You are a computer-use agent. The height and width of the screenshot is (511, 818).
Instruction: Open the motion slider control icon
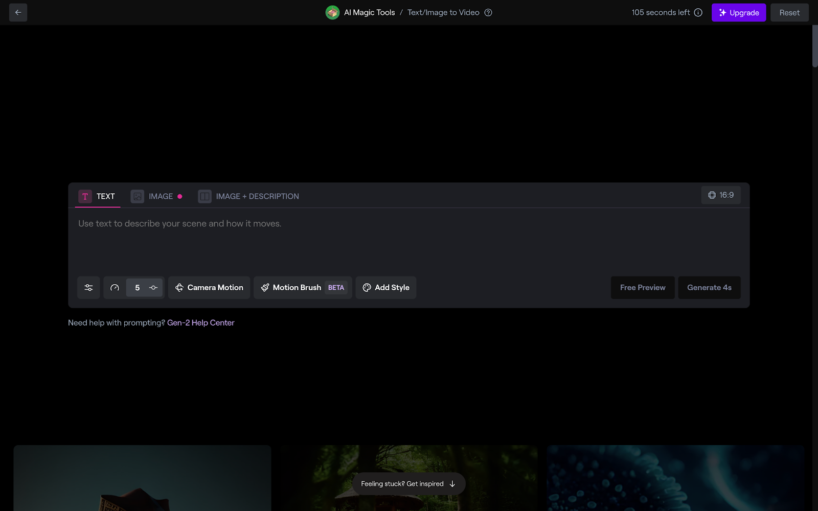[153, 288]
